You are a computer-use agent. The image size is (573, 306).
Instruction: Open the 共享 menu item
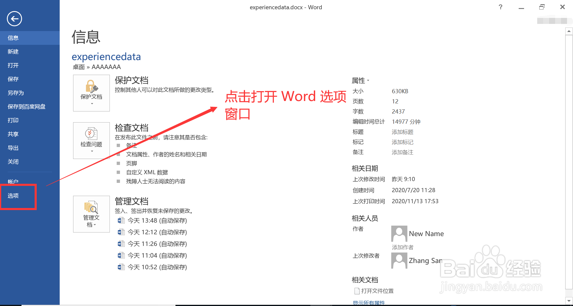pyautogui.click(x=30, y=134)
